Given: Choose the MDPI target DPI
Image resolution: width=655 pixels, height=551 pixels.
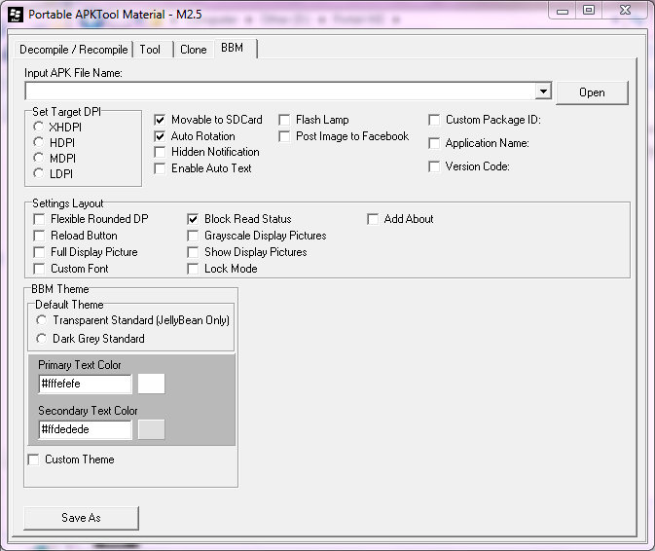Looking at the screenshot, I should pos(38,158).
